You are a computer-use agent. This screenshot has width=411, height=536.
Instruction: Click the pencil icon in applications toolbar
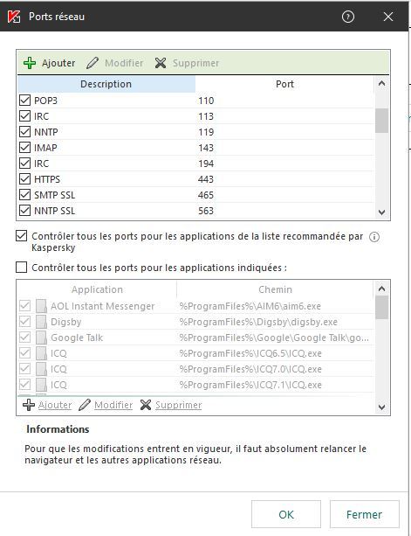[x=85, y=405]
